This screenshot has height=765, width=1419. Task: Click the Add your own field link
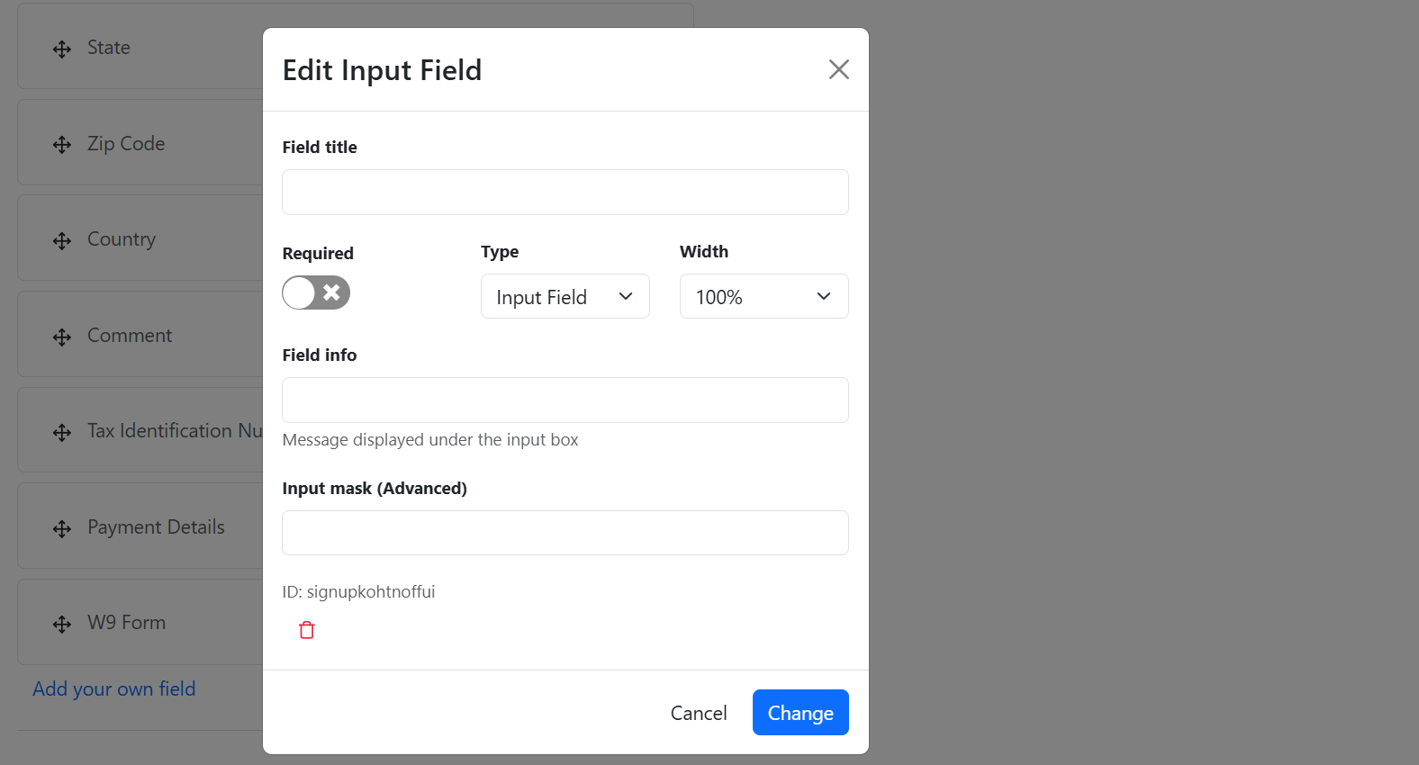pos(114,689)
